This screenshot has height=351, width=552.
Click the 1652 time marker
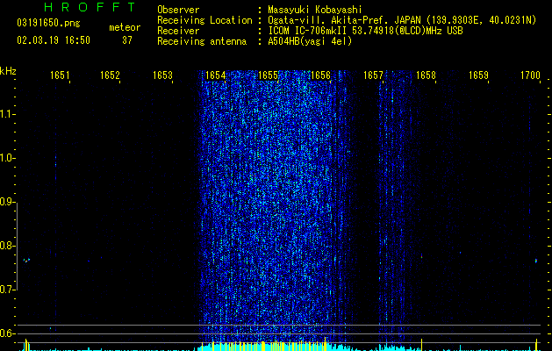[110, 75]
